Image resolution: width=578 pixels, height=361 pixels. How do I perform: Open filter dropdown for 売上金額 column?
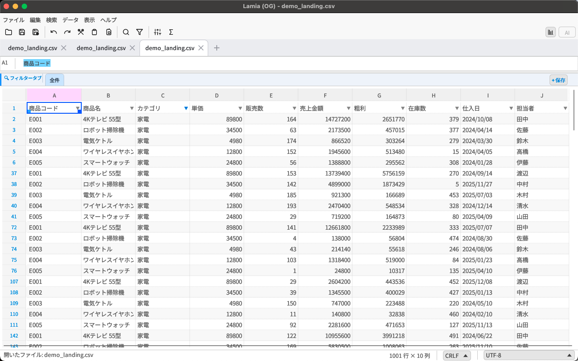(x=349, y=108)
